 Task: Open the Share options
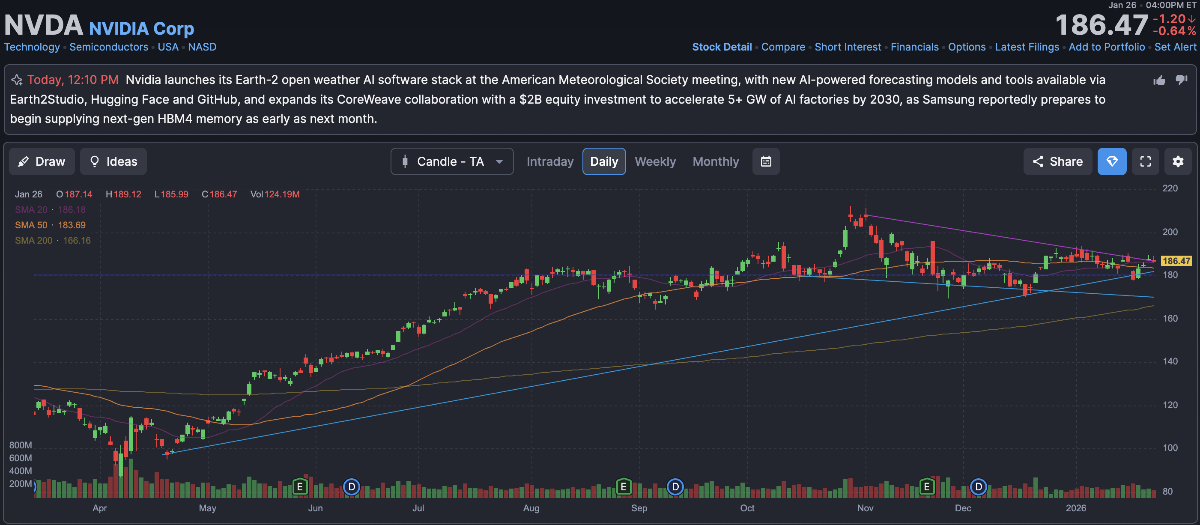click(1057, 161)
